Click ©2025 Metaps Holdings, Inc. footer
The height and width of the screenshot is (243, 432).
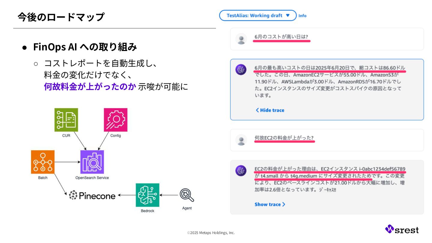click(x=211, y=233)
